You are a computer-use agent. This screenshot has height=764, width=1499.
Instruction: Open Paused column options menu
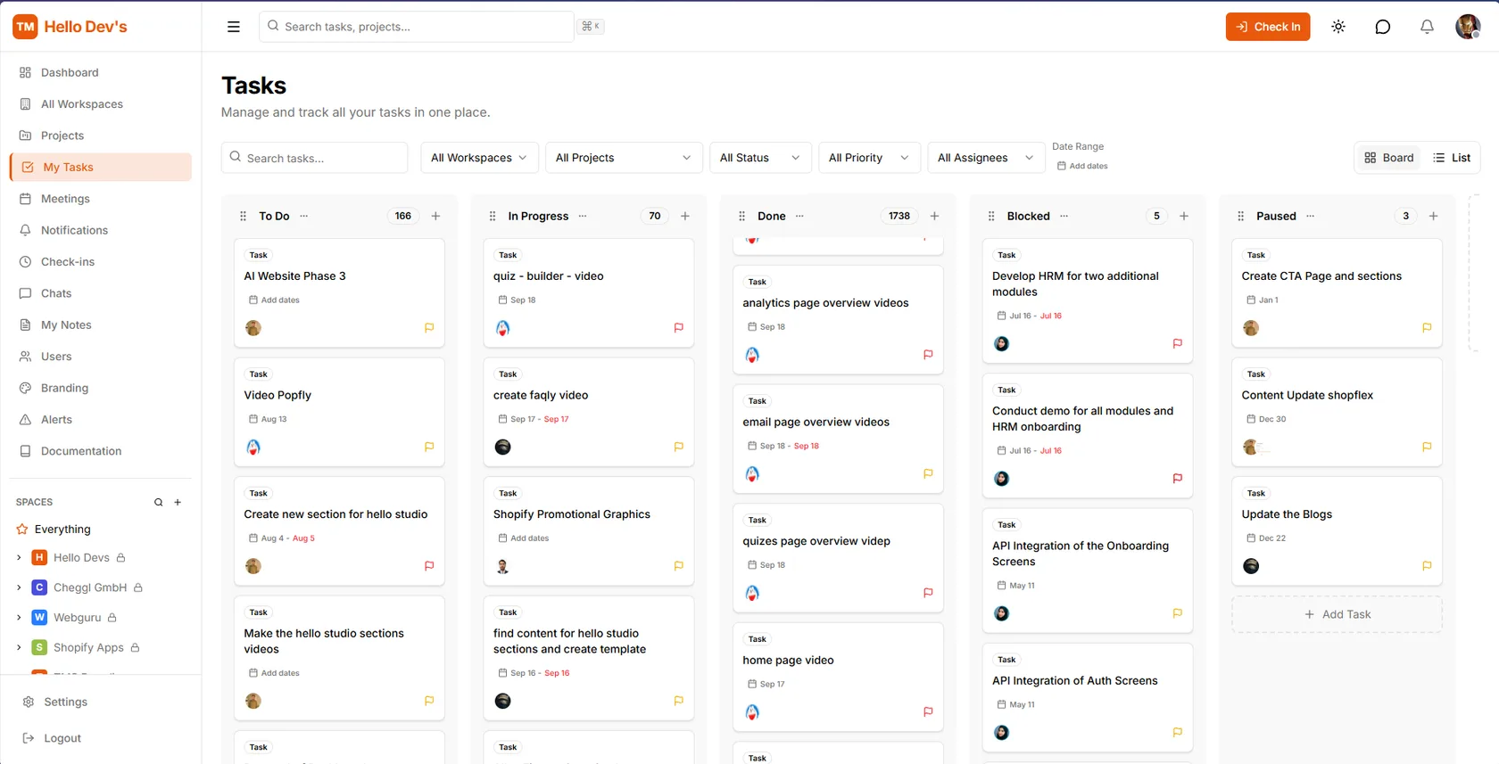(x=1310, y=217)
